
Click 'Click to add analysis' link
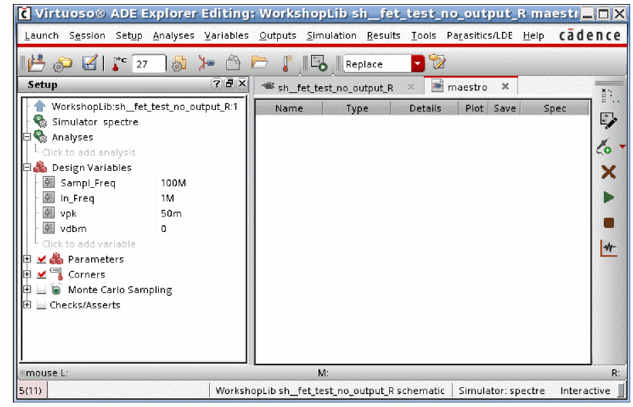coord(89,152)
